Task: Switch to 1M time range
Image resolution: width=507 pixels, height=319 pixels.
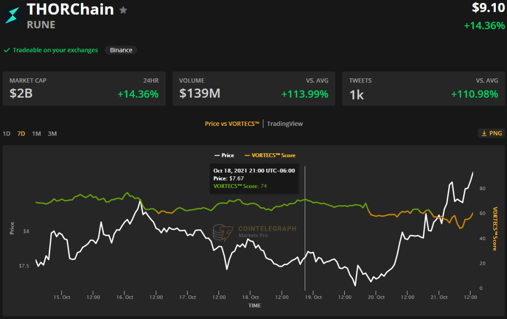Action: coord(37,133)
